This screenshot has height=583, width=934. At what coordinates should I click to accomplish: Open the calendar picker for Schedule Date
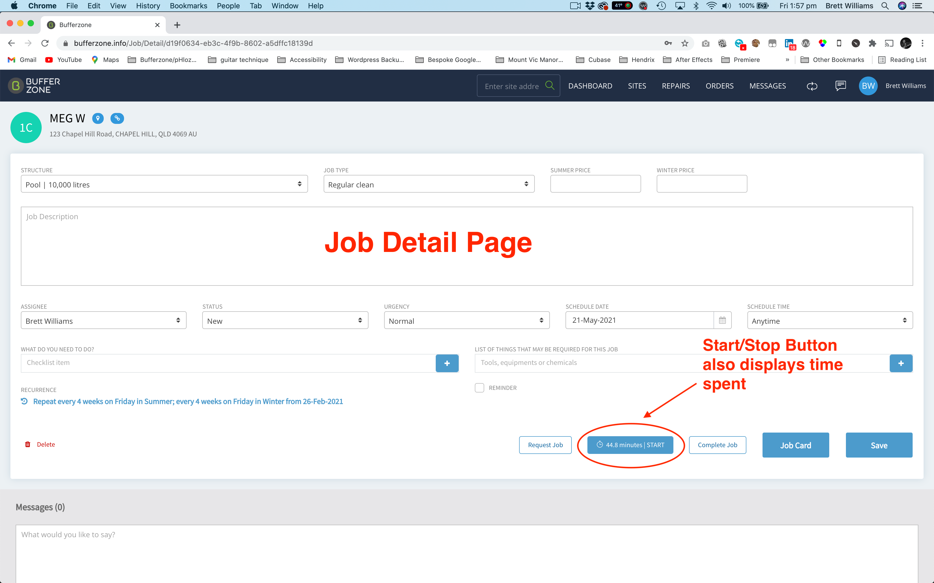click(722, 320)
